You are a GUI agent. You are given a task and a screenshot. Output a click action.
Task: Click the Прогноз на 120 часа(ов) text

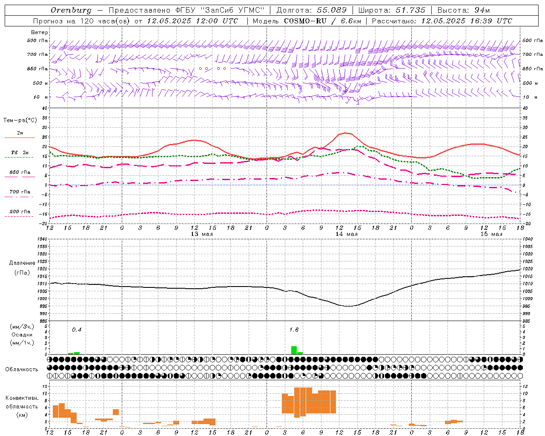81,21
